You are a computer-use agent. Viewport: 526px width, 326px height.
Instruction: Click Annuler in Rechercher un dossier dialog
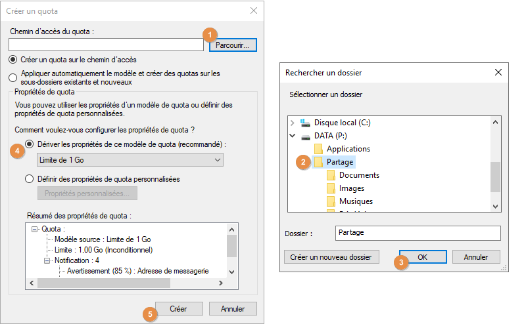pyautogui.click(x=476, y=257)
